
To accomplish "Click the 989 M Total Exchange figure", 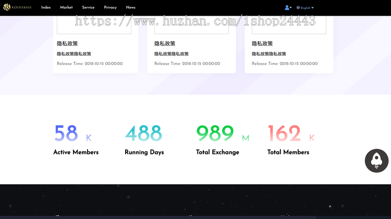I will (x=223, y=133).
